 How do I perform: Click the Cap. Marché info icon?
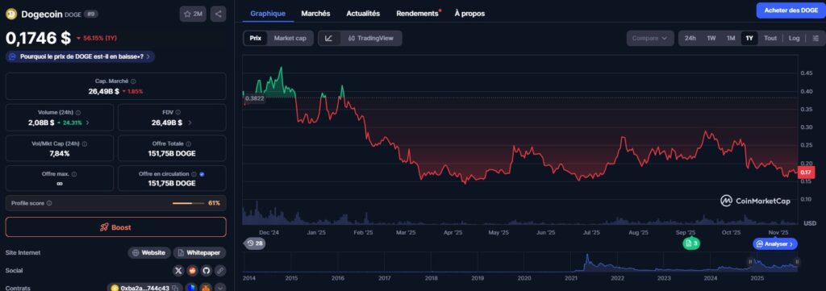tap(133, 81)
